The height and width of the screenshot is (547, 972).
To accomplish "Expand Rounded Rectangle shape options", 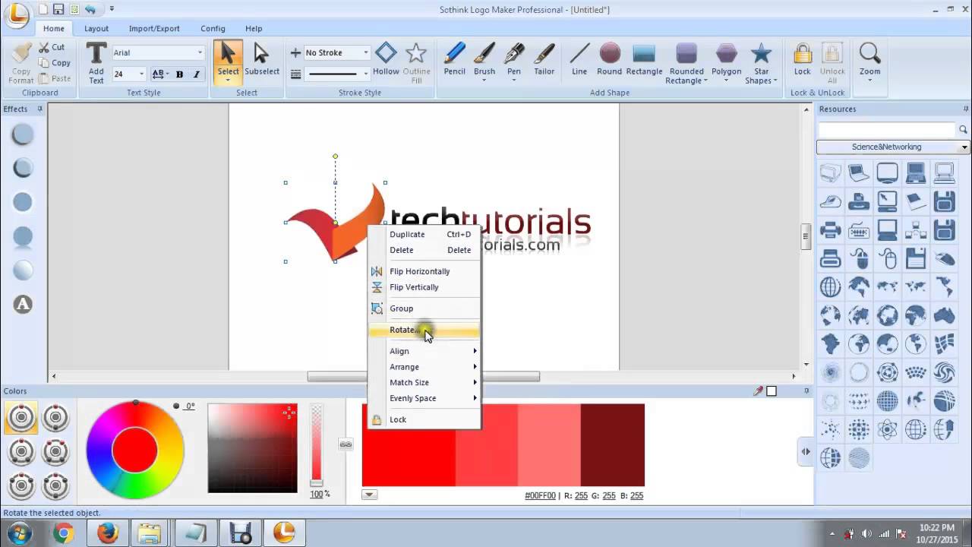I will coord(705,81).
